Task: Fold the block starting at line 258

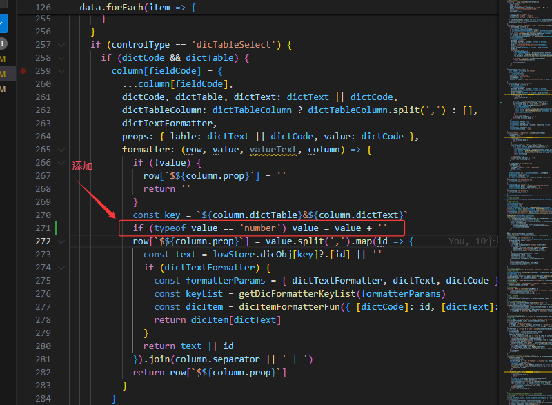Action: tap(61, 58)
